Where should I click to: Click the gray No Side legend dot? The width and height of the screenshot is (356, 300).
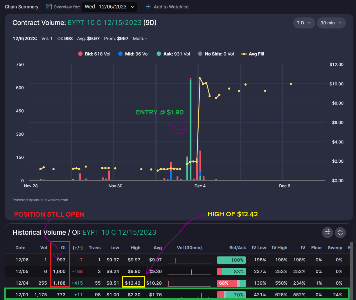pos(200,54)
